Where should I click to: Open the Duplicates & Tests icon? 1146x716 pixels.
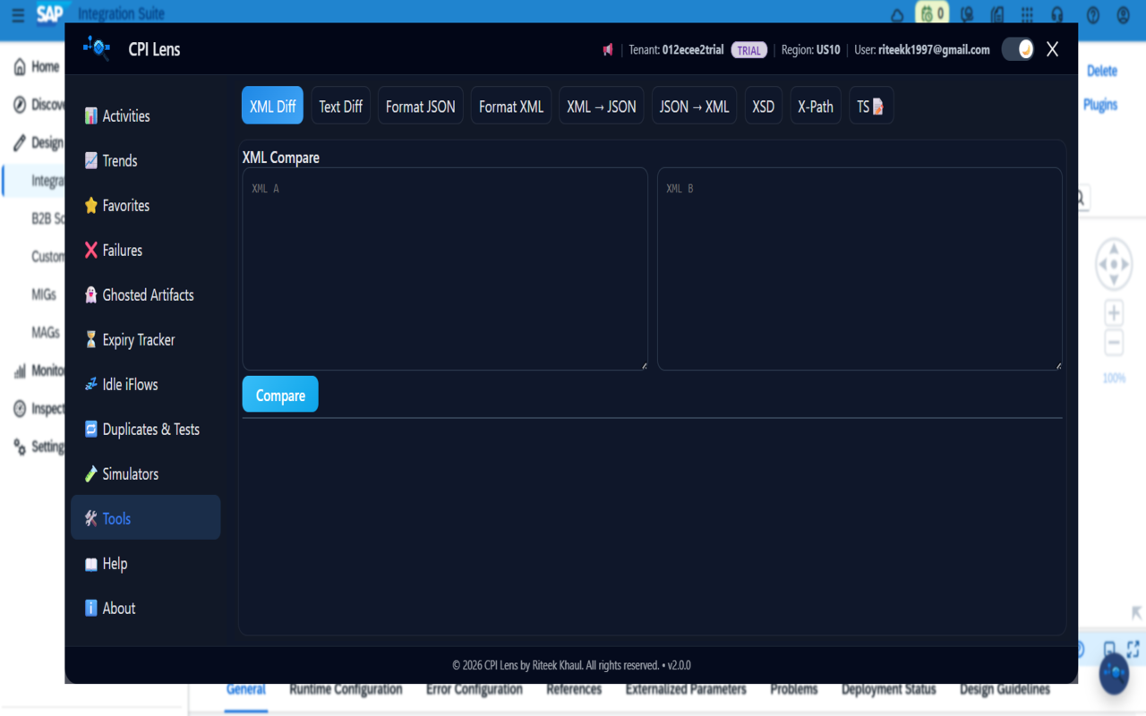tap(90, 429)
